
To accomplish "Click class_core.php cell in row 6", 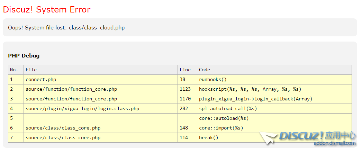I will click(101, 128).
